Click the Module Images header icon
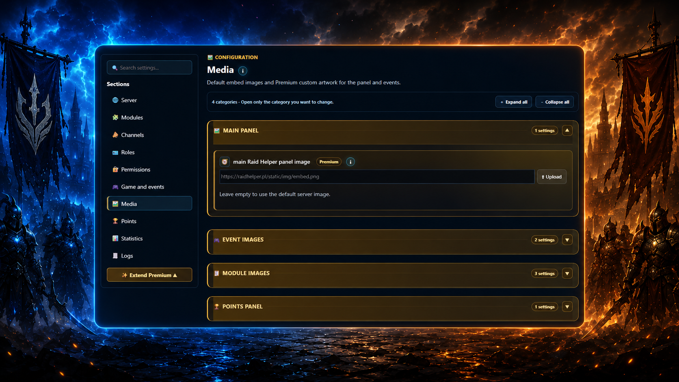679x382 pixels. click(x=217, y=274)
